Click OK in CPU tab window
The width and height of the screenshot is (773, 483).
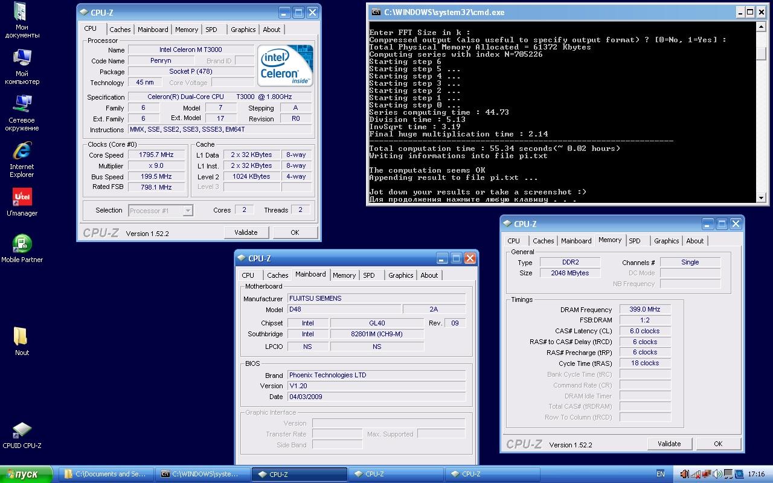point(295,232)
